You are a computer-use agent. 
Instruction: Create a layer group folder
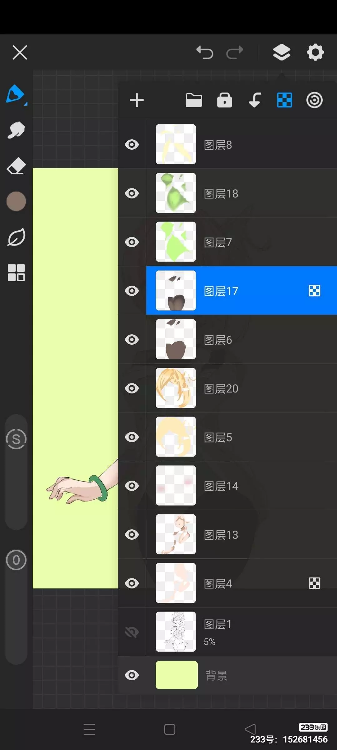click(194, 100)
